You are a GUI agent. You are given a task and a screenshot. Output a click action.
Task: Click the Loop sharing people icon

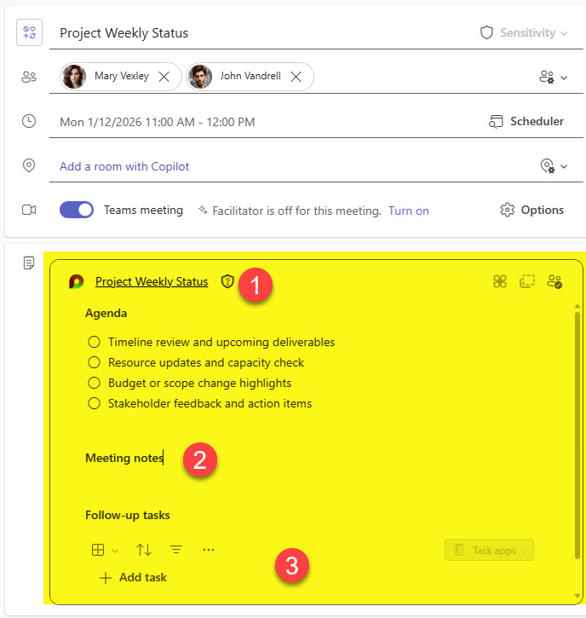pyautogui.click(x=554, y=281)
